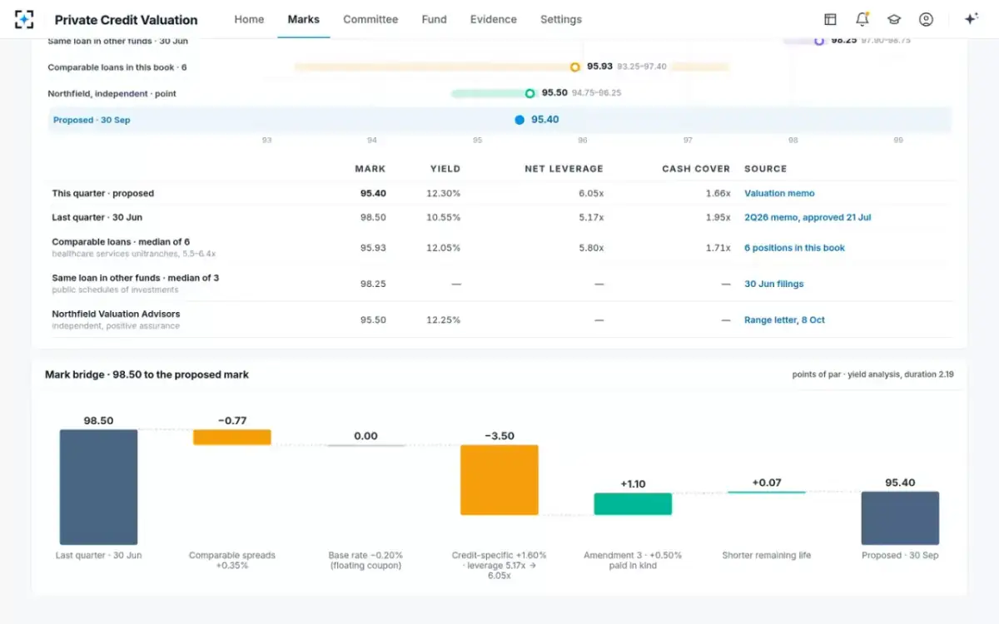999x624 pixels.
Task: Open the graduation cap learning icon
Action: (x=894, y=19)
